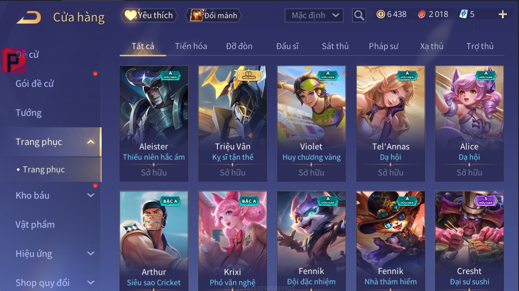Click the gold coin balance icon
Viewport: 519px width, 291px height.
pyautogui.click(x=381, y=15)
